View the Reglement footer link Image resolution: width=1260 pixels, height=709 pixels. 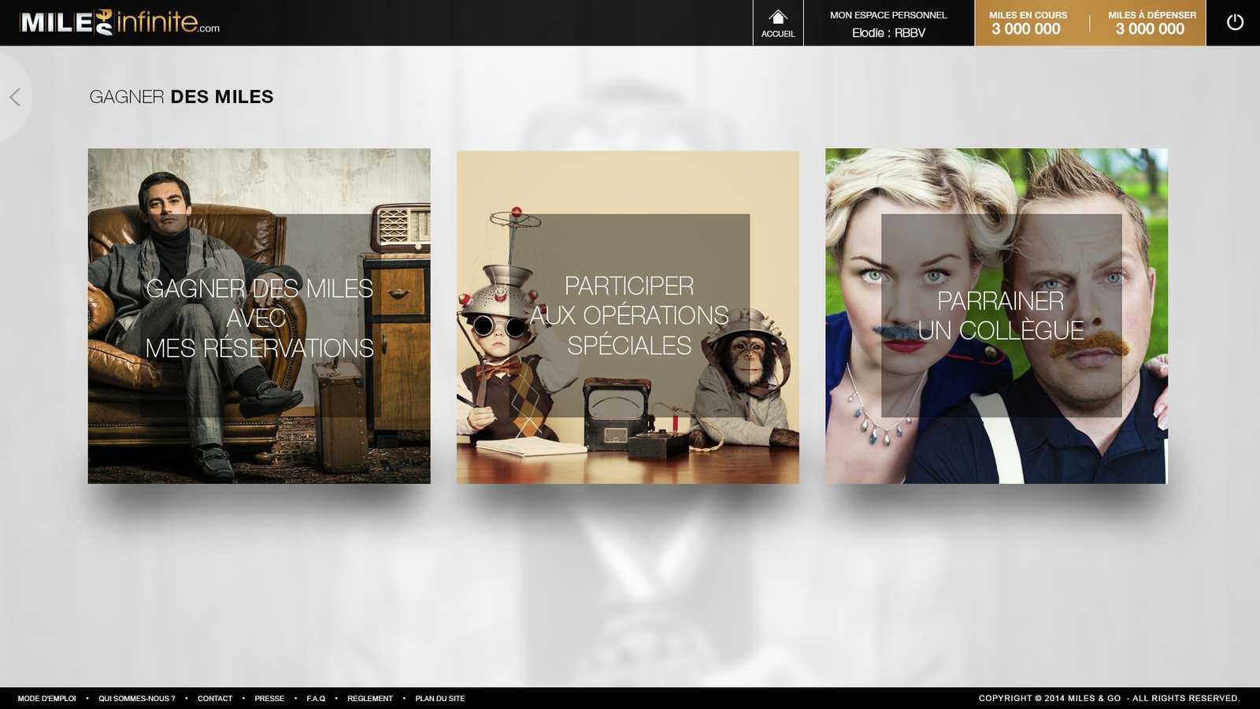point(370,699)
